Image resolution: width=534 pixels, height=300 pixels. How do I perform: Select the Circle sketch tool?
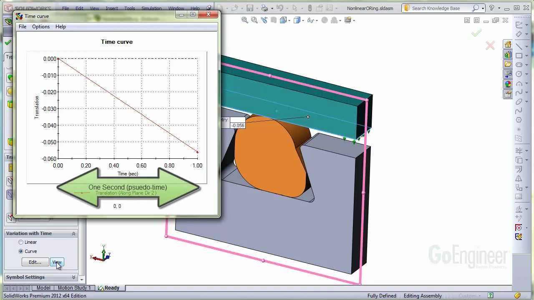pyautogui.click(x=519, y=74)
